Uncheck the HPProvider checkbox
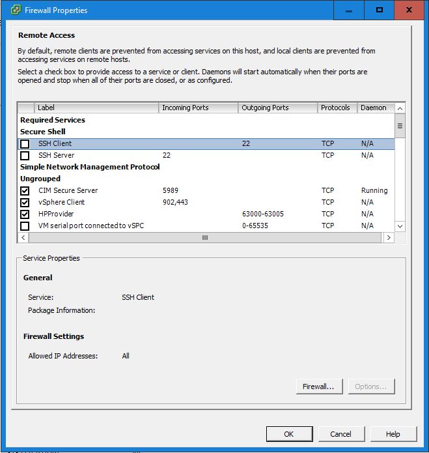Viewport: 429px width, 453px height. coord(25,214)
